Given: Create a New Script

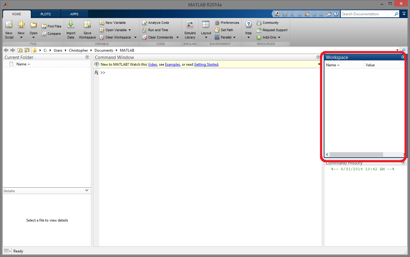Looking at the screenshot, I should pyautogui.click(x=9, y=30).
